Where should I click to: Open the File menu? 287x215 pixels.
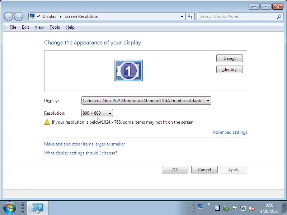(x=13, y=27)
